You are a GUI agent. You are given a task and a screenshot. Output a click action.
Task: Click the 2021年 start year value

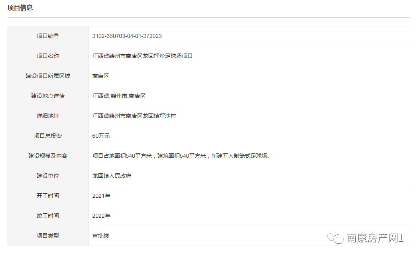coord(101,196)
